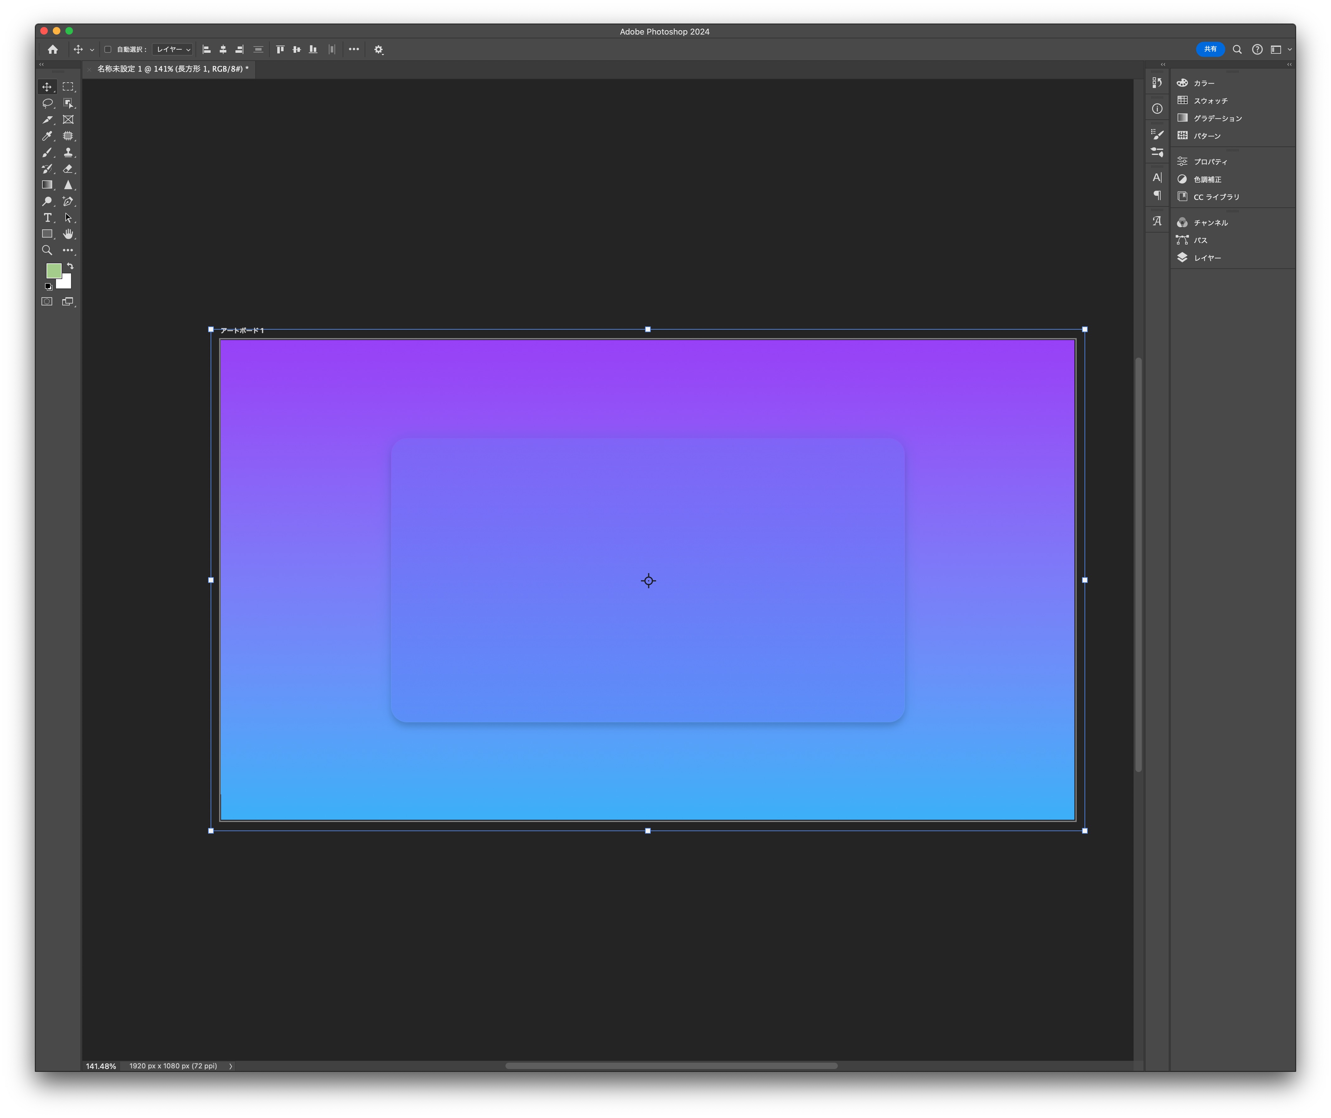Align bottom edges in options bar
This screenshot has width=1331, height=1118.
click(x=313, y=49)
